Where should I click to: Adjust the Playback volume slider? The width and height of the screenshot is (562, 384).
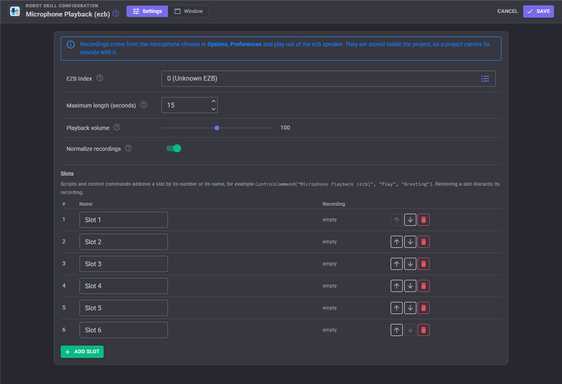click(x=217, y=128)
